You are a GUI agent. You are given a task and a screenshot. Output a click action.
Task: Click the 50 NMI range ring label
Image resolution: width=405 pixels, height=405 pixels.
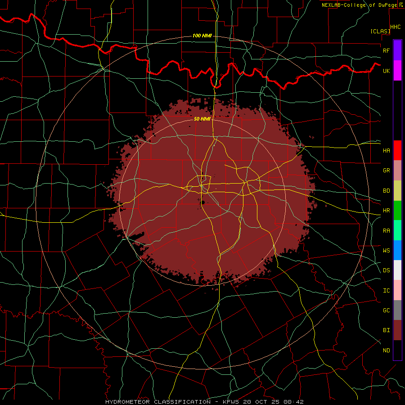tap(202, 119)
